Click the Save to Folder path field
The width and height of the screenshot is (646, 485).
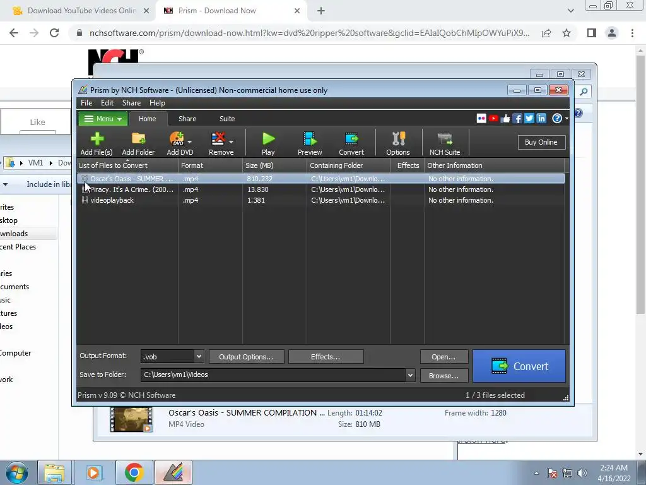tap(273, 375)
